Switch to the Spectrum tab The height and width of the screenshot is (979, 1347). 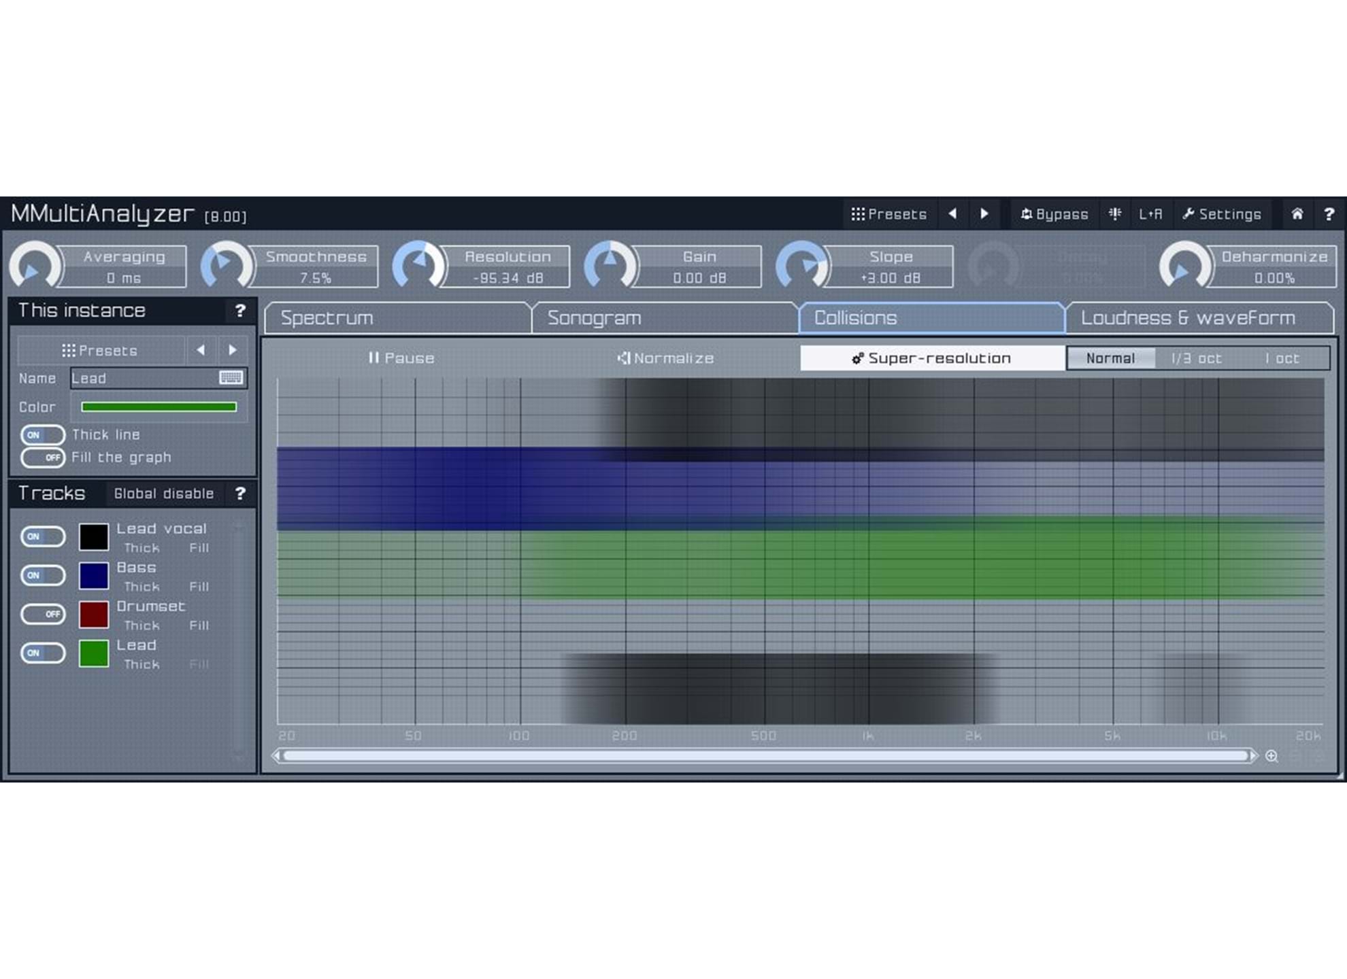pos(398,317)
